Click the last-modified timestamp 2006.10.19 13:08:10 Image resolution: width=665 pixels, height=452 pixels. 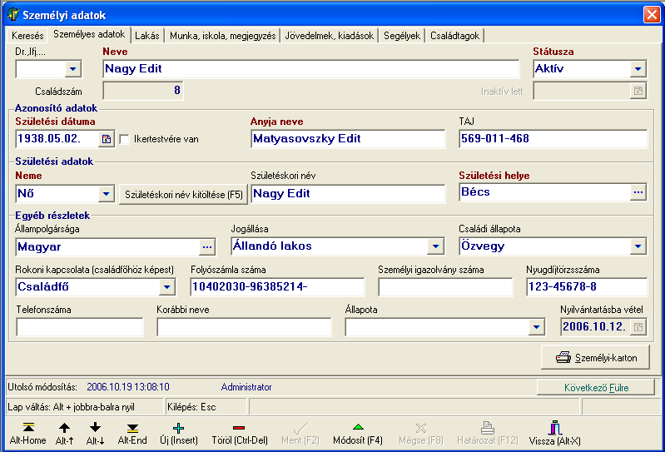coord(128,387)
